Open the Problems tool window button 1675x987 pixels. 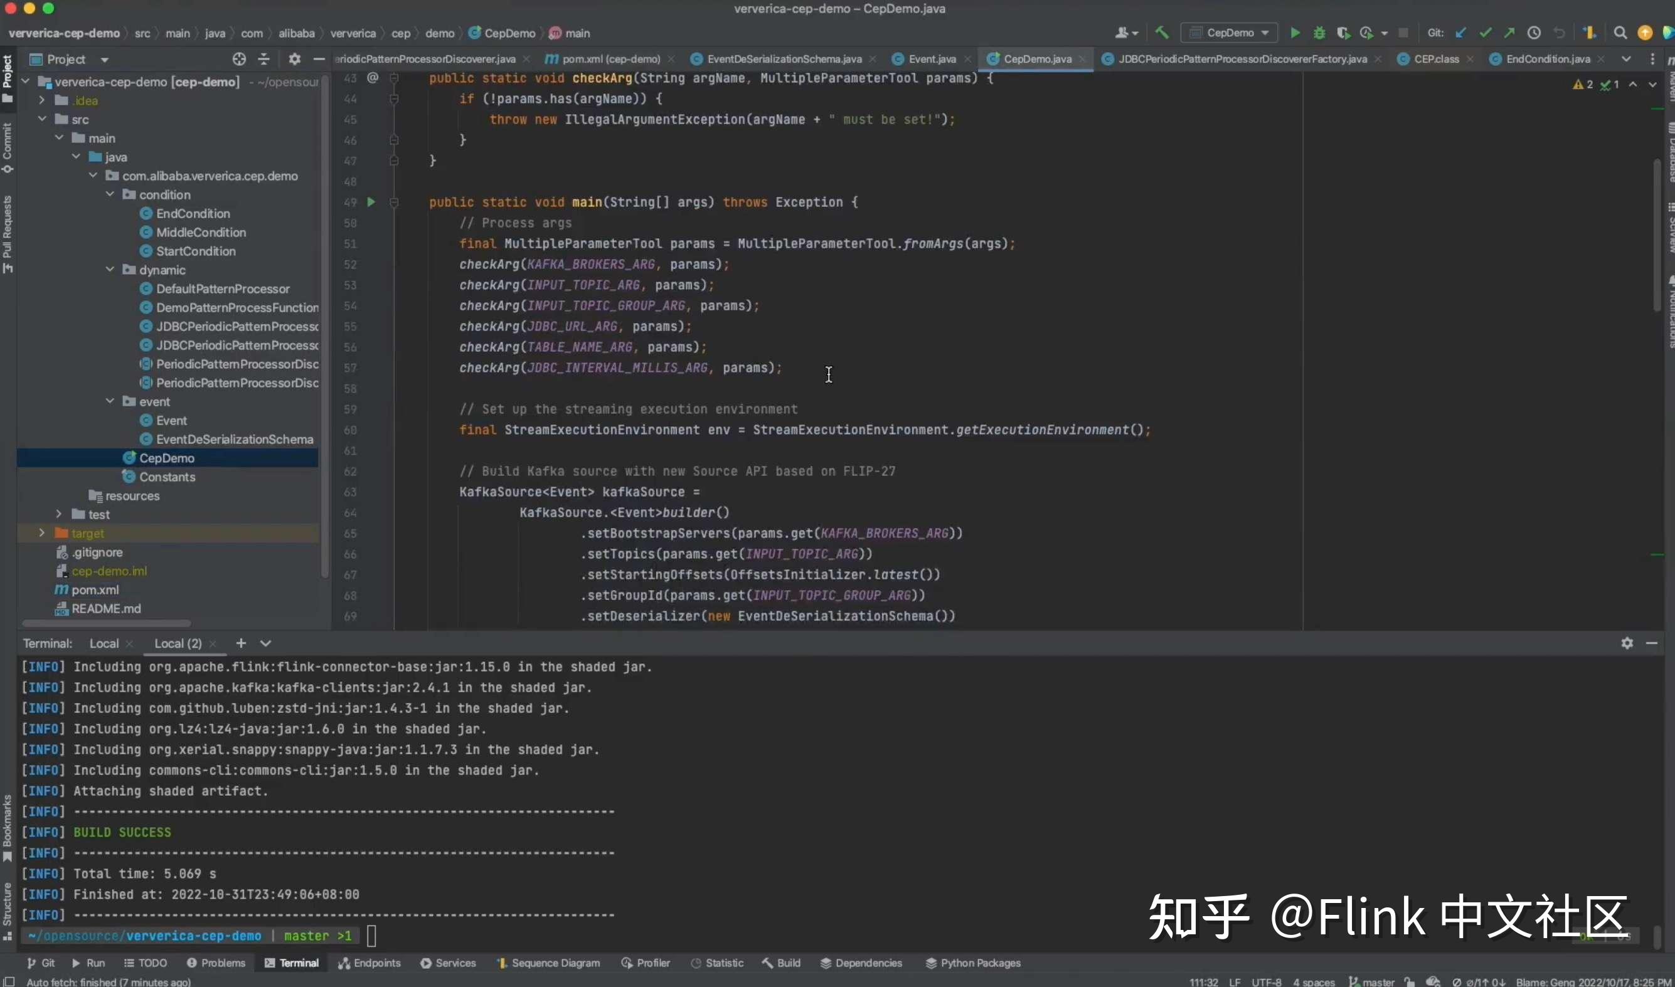pos(216,963)
